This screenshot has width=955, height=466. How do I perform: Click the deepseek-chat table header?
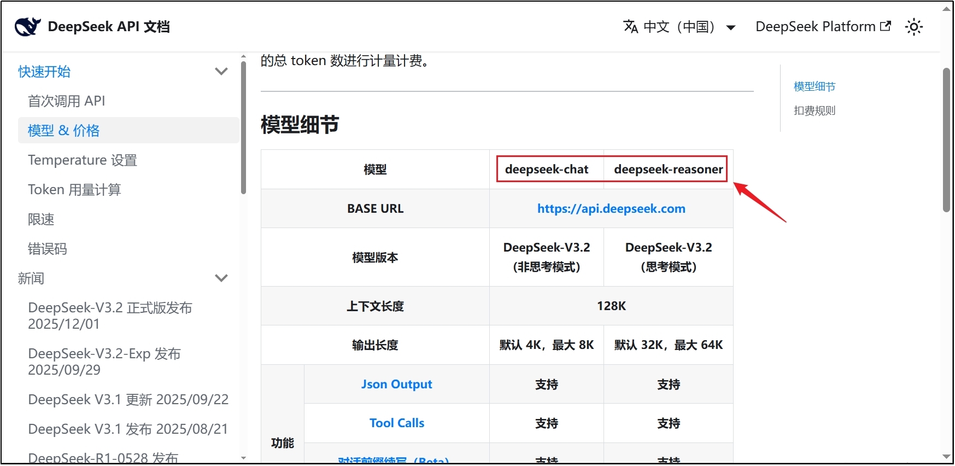[x=547, y=169]
